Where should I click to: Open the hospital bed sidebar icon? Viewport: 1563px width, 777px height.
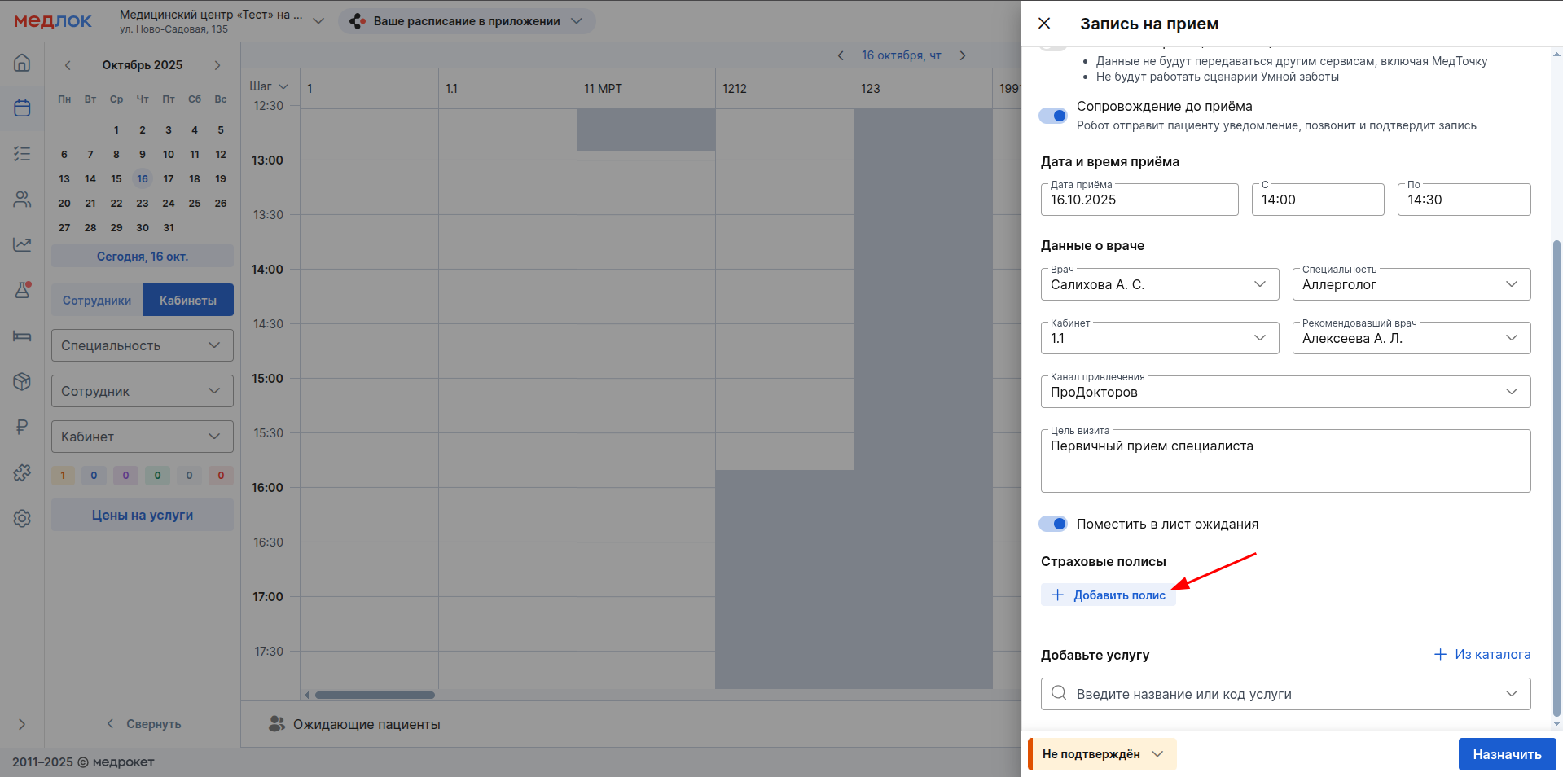click(x=22, y=336)
